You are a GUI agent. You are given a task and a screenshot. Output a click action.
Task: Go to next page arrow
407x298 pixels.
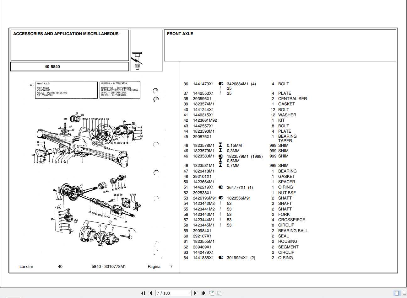click(196, 293)
